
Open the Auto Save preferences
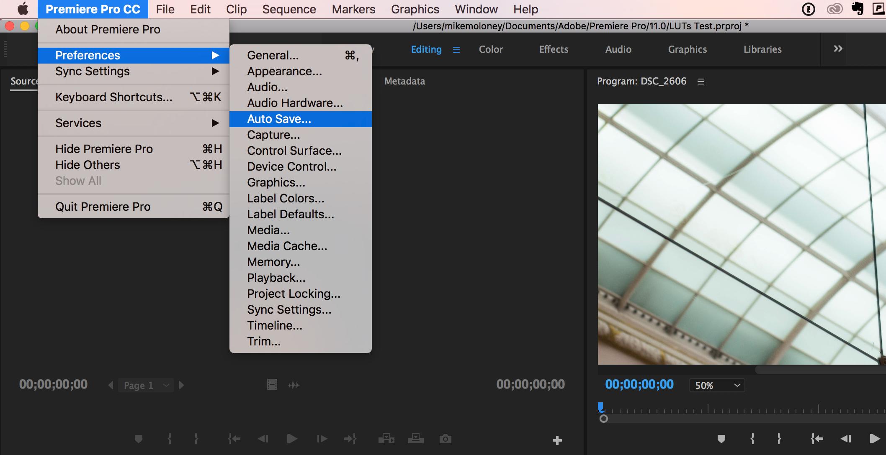tap(300, 119)
